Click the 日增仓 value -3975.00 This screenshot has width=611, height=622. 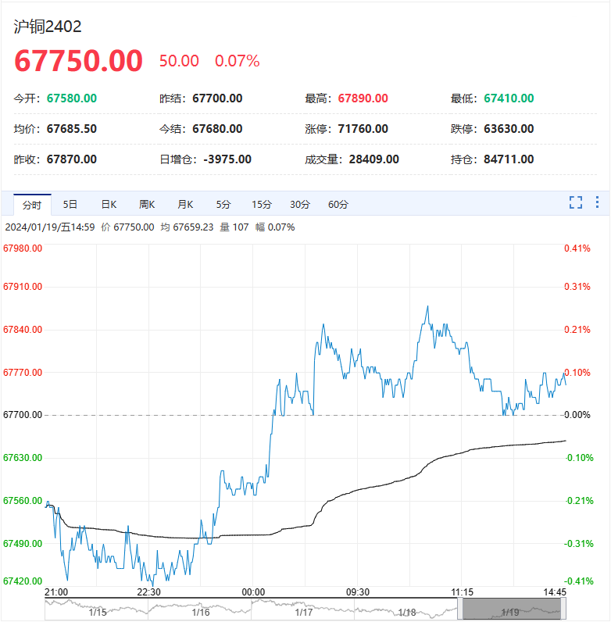227,159
